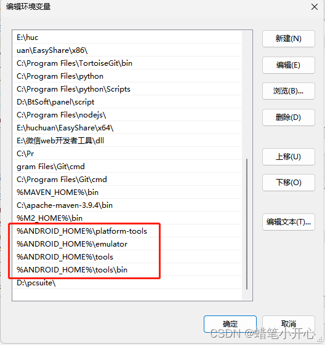The height and width of the screenshot is (345, 325).
Task: Select the D:\pcsuite\ entry
Action: pos(127,283)
